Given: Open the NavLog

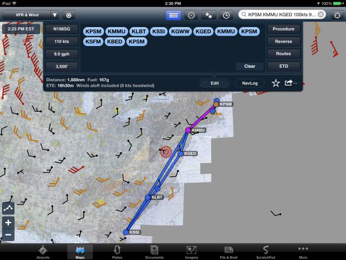Looking at the screenshot, I should [x=249, y=83].
